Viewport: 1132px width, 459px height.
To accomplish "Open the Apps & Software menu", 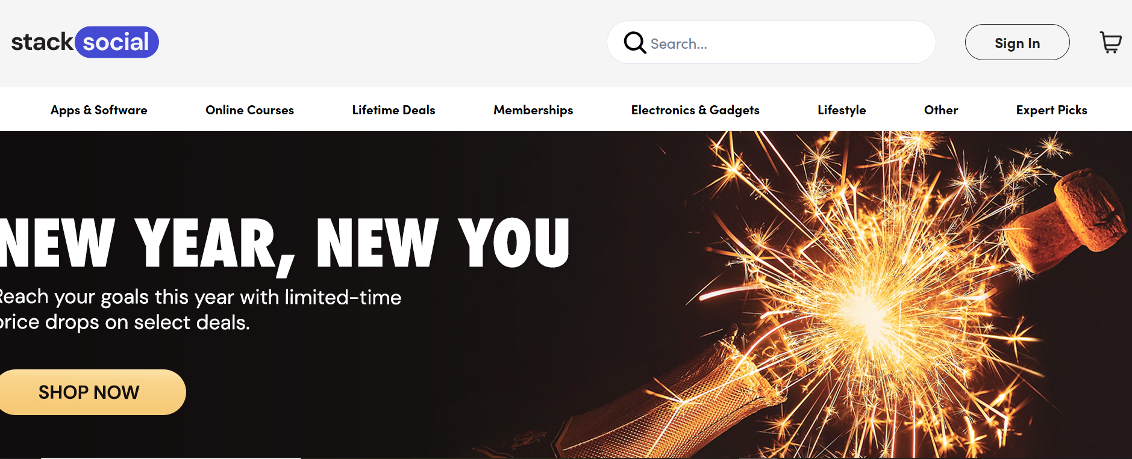I will [x=99, y=110].
